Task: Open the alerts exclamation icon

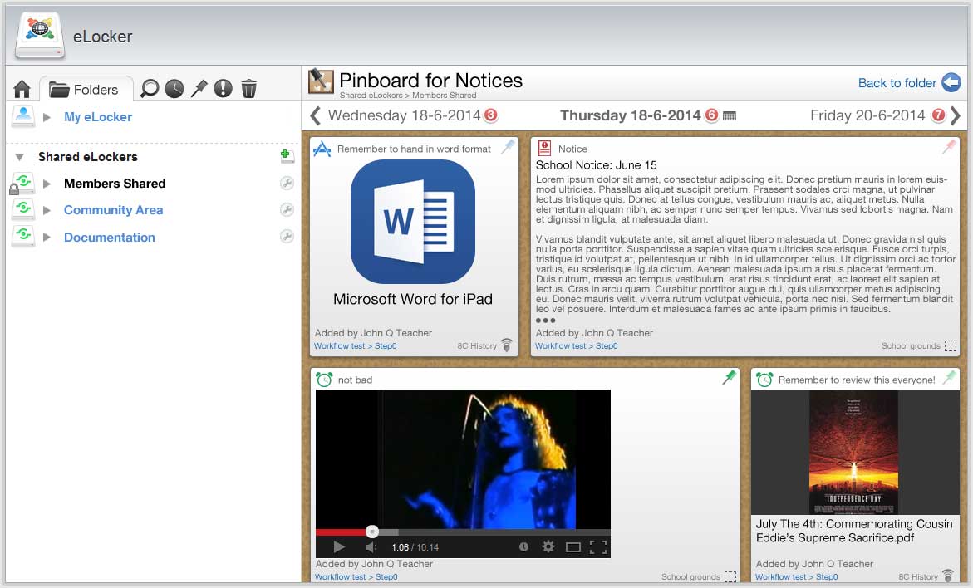Action: pyautogui.click(x=223, y=88)
